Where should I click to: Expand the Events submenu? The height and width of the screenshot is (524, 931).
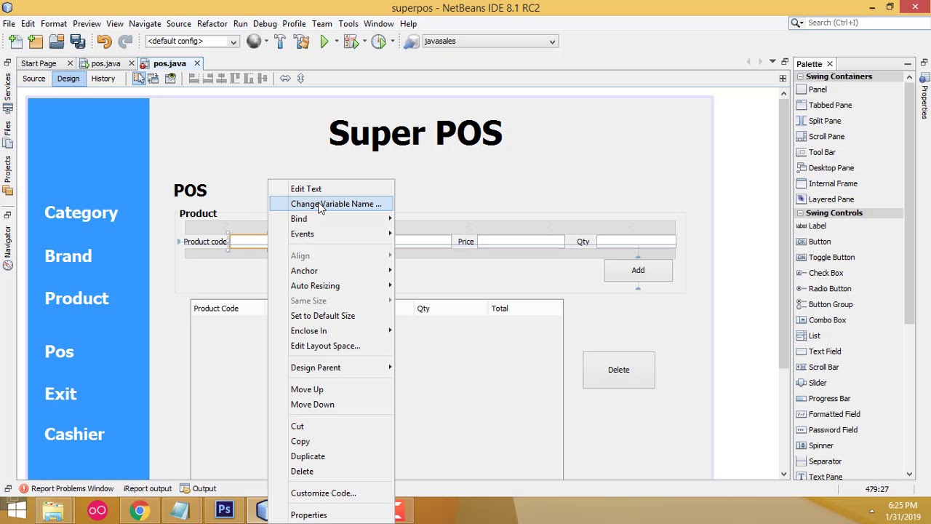pyautogui.click(x=332, y=234)
